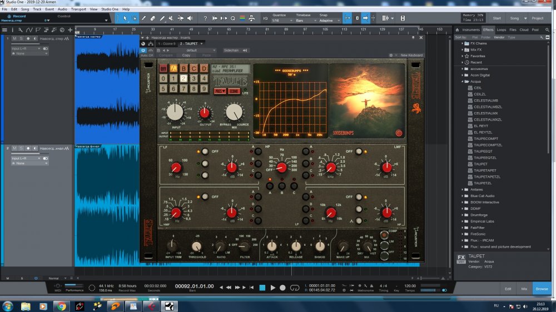
Task: Select number 5 slot in TAUPET
Action: pyautogui.click(x=163, y=88)
